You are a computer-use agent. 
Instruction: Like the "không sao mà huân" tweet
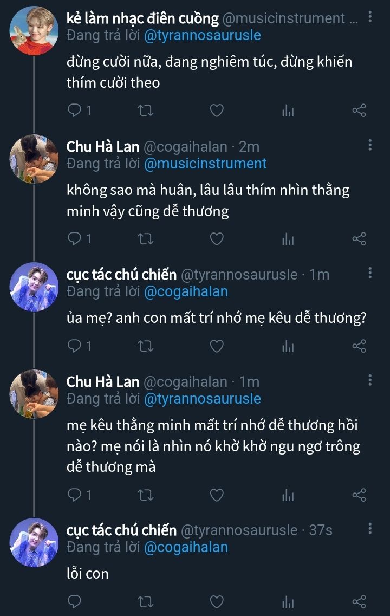tap(217, 239)
